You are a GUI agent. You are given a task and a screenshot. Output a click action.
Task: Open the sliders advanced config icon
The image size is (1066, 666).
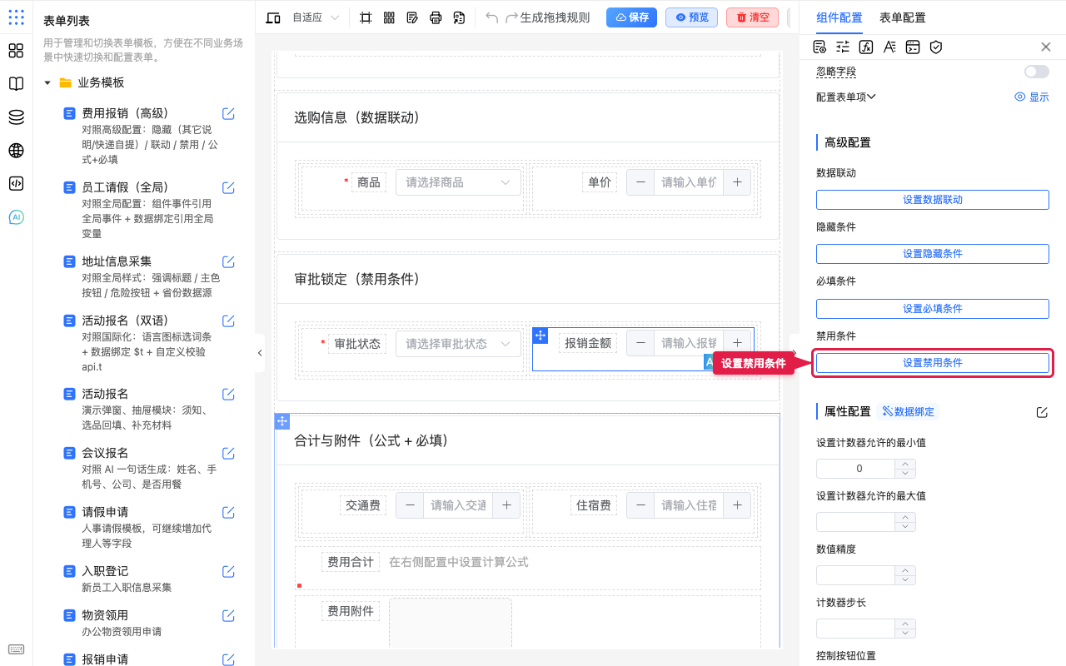[843, 47]
